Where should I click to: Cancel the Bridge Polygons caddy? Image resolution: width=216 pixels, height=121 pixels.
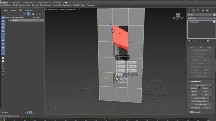(x=125, y=79)
